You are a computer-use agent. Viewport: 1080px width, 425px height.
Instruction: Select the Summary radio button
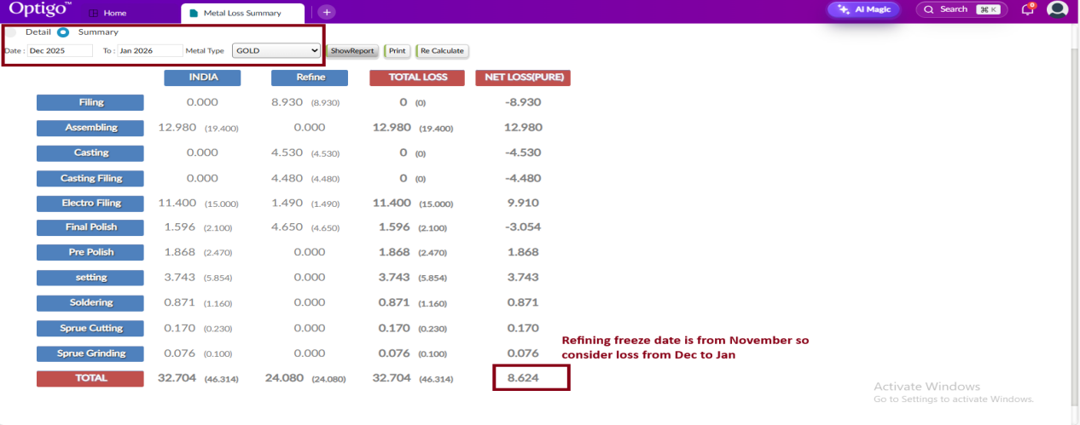[63, 32]
